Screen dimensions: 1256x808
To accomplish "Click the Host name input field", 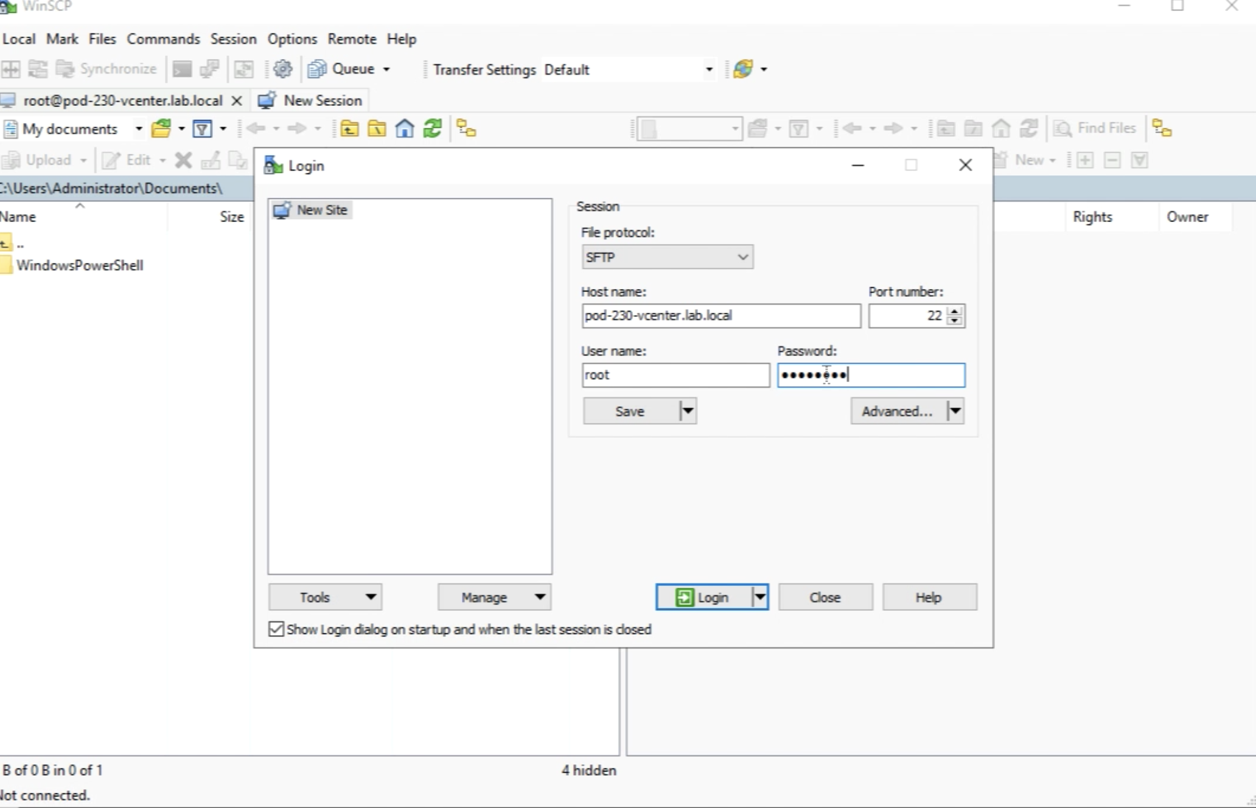I will 720,315.
